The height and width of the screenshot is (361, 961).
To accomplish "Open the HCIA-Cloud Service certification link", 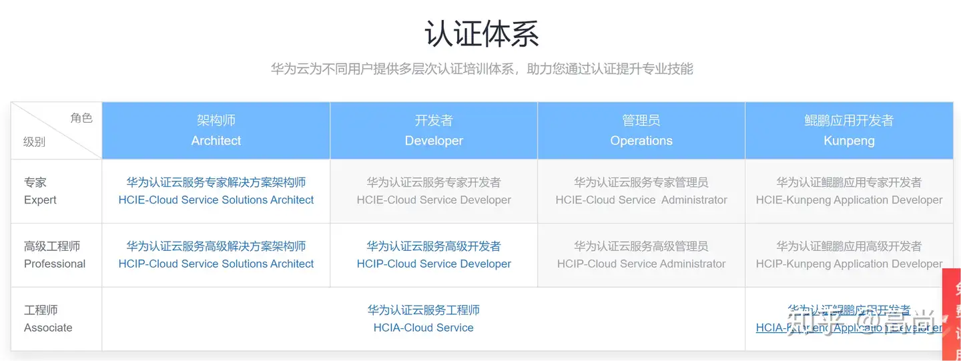I will tap(423, 328).
